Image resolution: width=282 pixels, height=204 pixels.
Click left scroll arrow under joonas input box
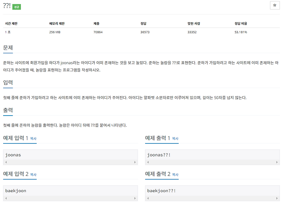click(5, 161)
